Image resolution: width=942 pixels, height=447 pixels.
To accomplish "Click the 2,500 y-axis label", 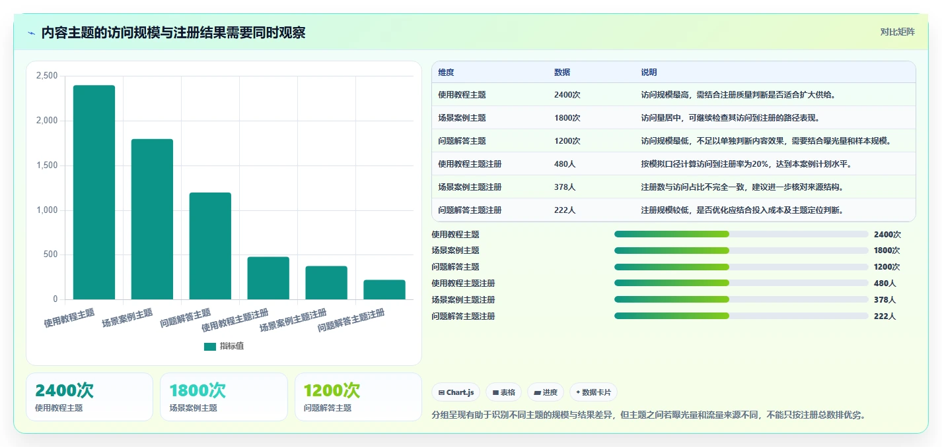I will point(47,76).
